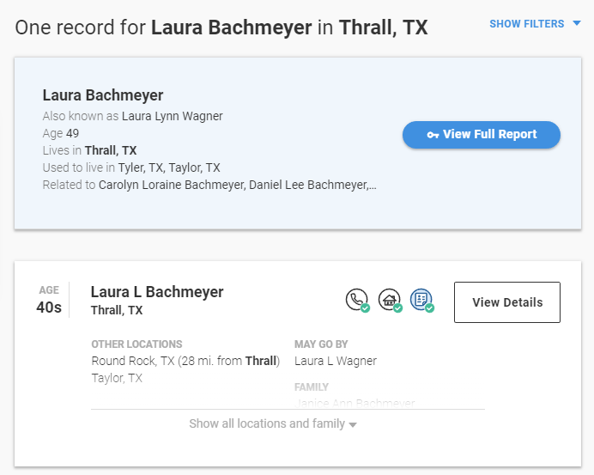Click the phone number verified icon
The image size is (594, 475).
click(x=358, y=301)
